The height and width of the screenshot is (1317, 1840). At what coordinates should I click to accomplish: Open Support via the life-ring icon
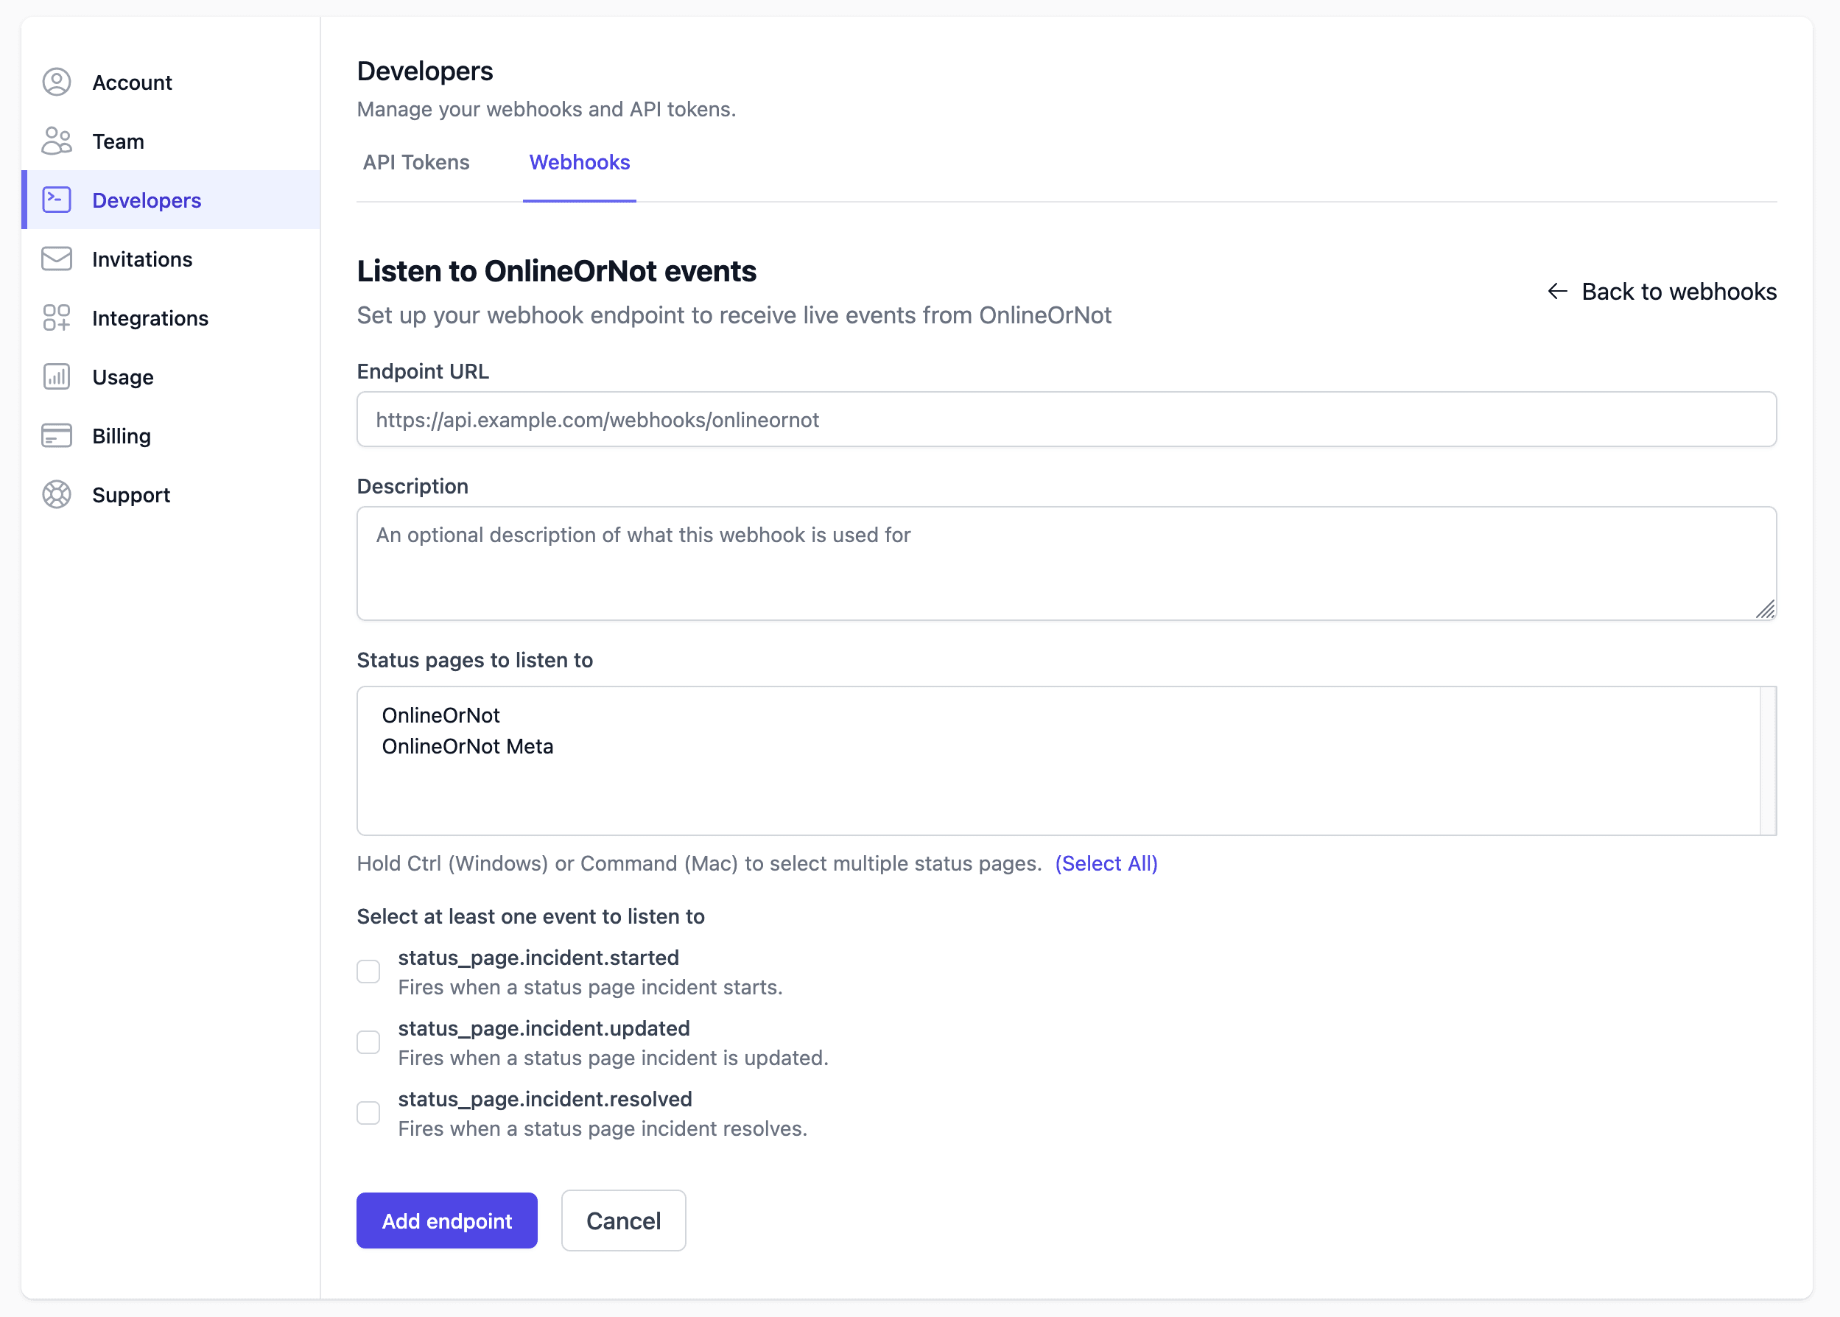pyautogui.click(x=56, y=495)
